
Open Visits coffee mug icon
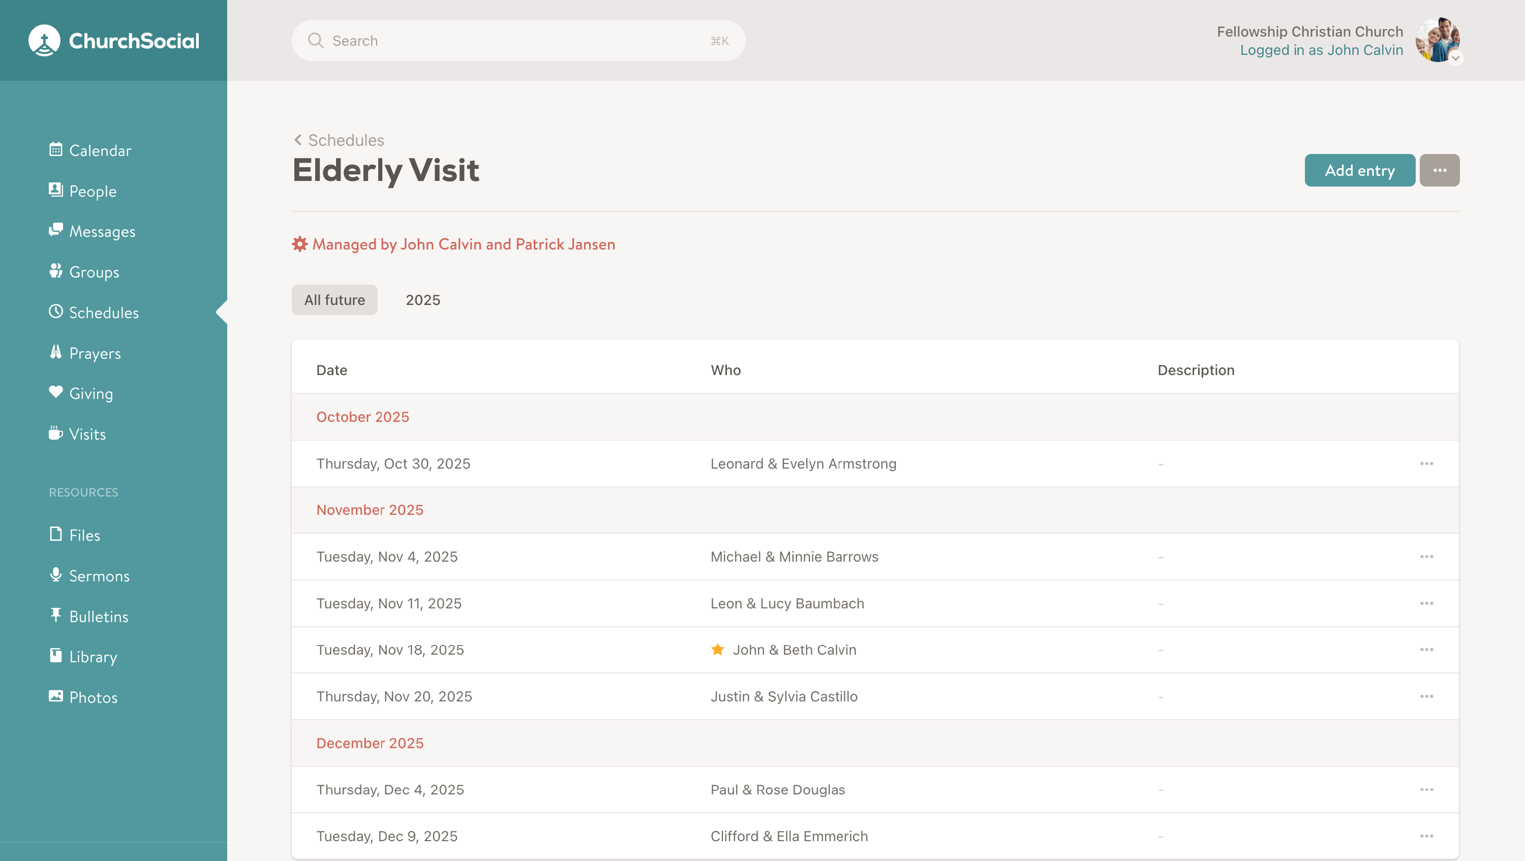tap(55, 433)
